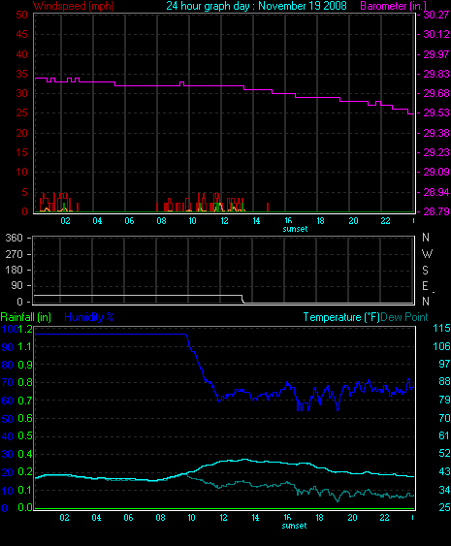The height and width of the screenshot is (546, 451).
Task: Click the 115 temperature scale value
Action: (x=441, y=329)
